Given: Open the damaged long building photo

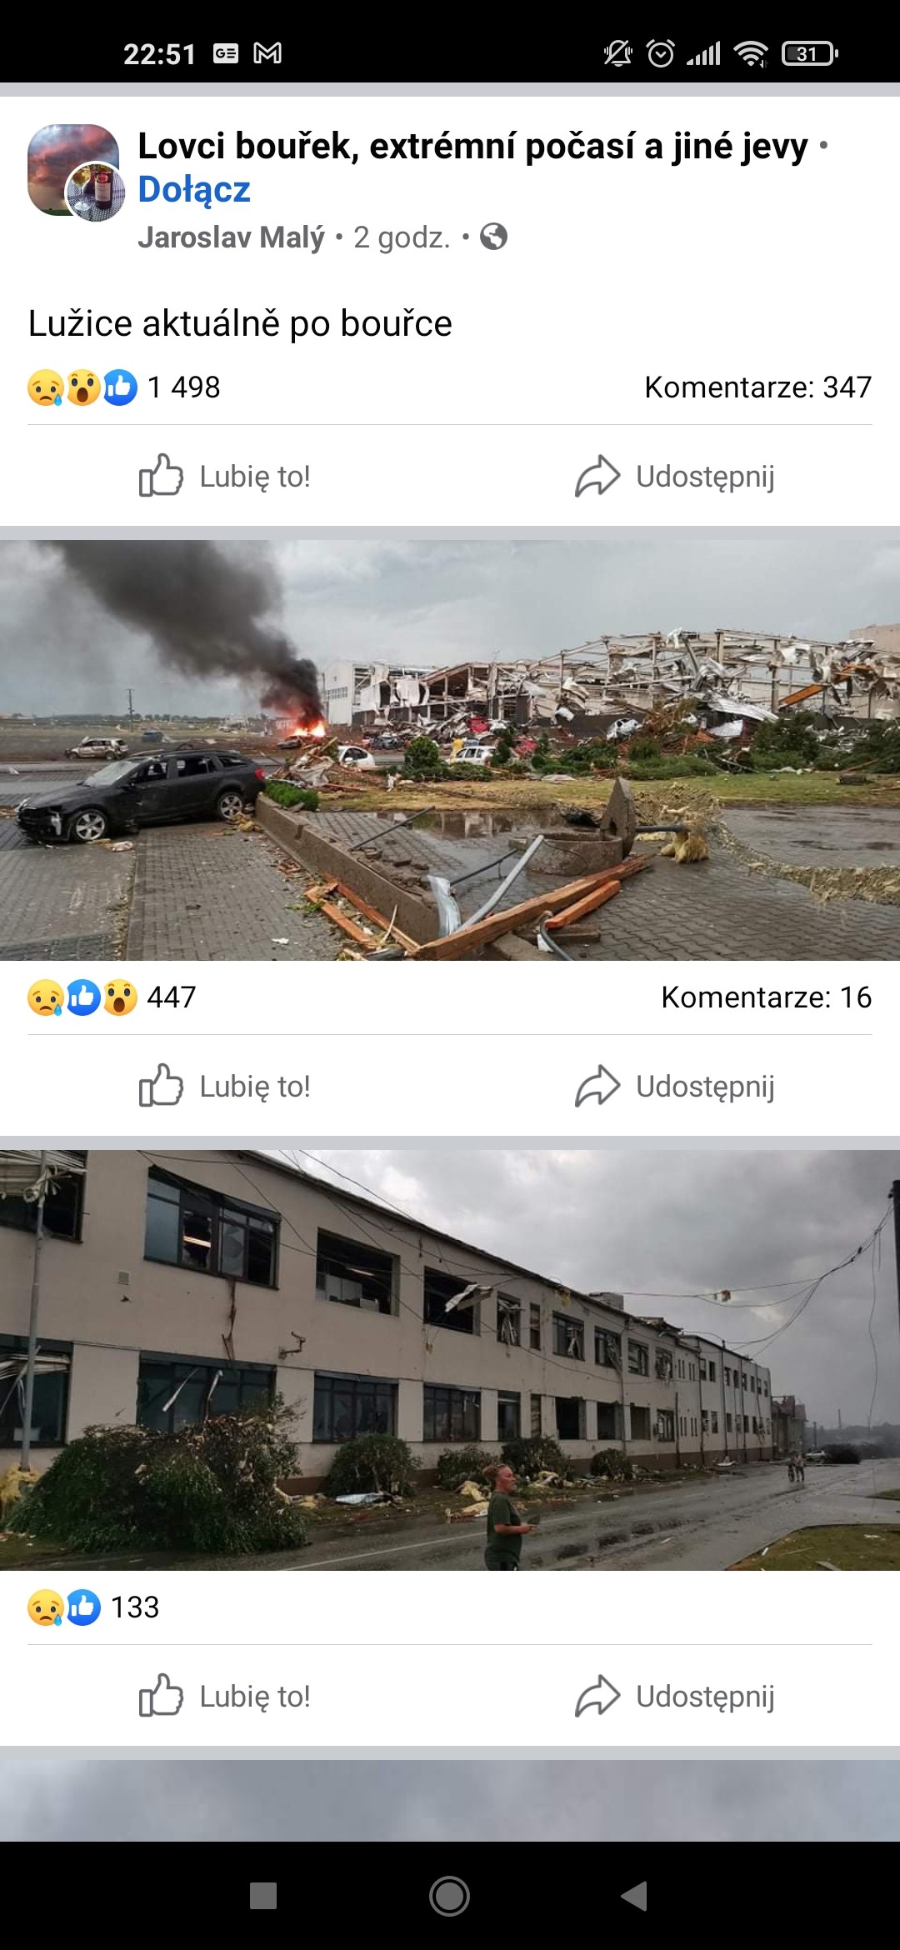Looking at the screenshot, I should click(x=450, y=1360).
